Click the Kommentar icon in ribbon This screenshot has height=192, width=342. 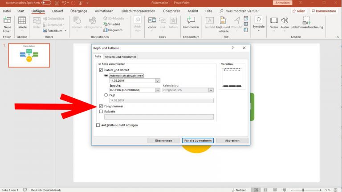pos(191,21)
